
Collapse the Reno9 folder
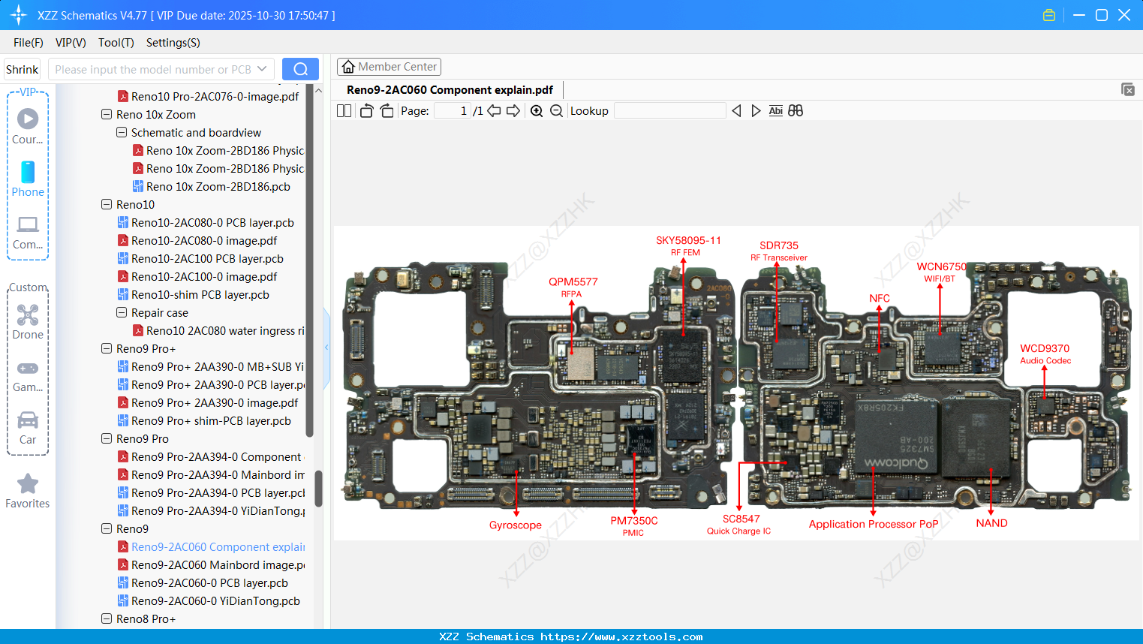pos(107,529)
